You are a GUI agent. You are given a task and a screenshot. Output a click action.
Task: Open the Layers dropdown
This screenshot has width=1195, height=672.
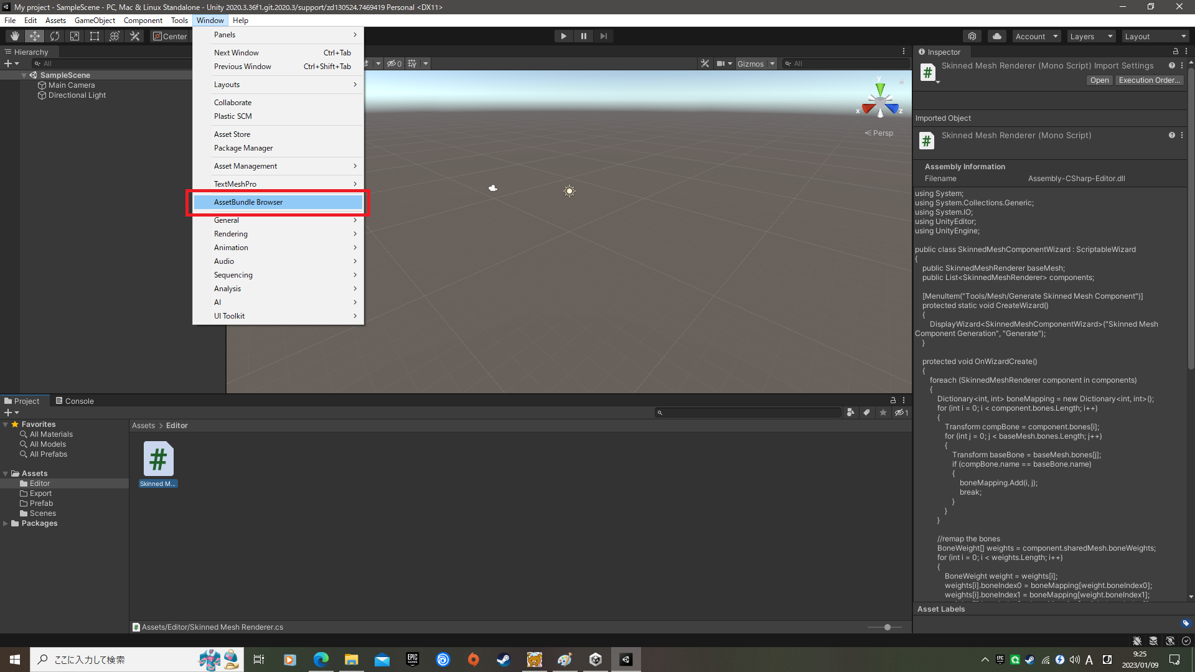[1090, 36]
